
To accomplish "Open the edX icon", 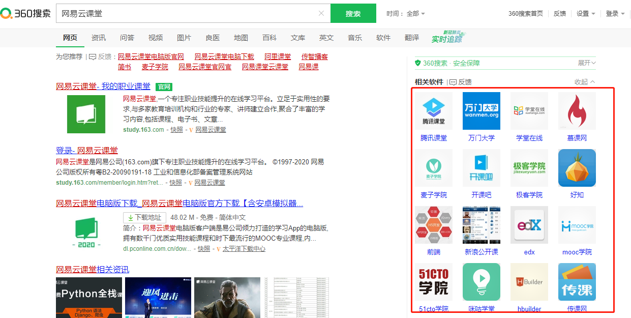I will coord(529,225).
